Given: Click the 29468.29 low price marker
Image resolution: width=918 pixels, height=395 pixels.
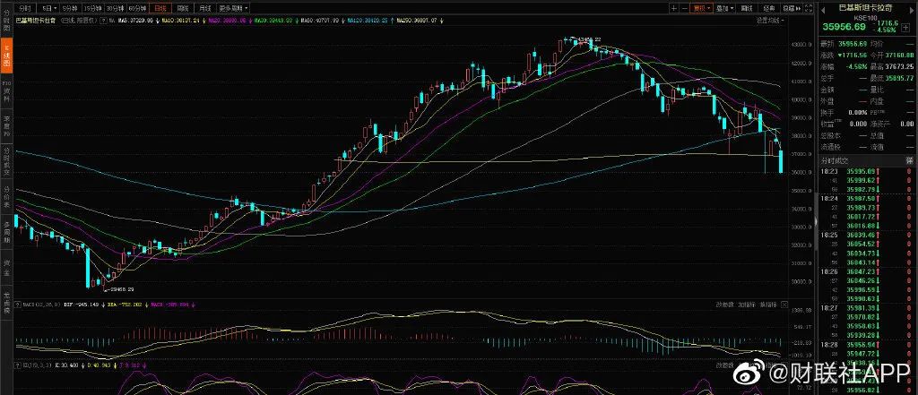Looking at the screenshot, I should coord(119,289).
